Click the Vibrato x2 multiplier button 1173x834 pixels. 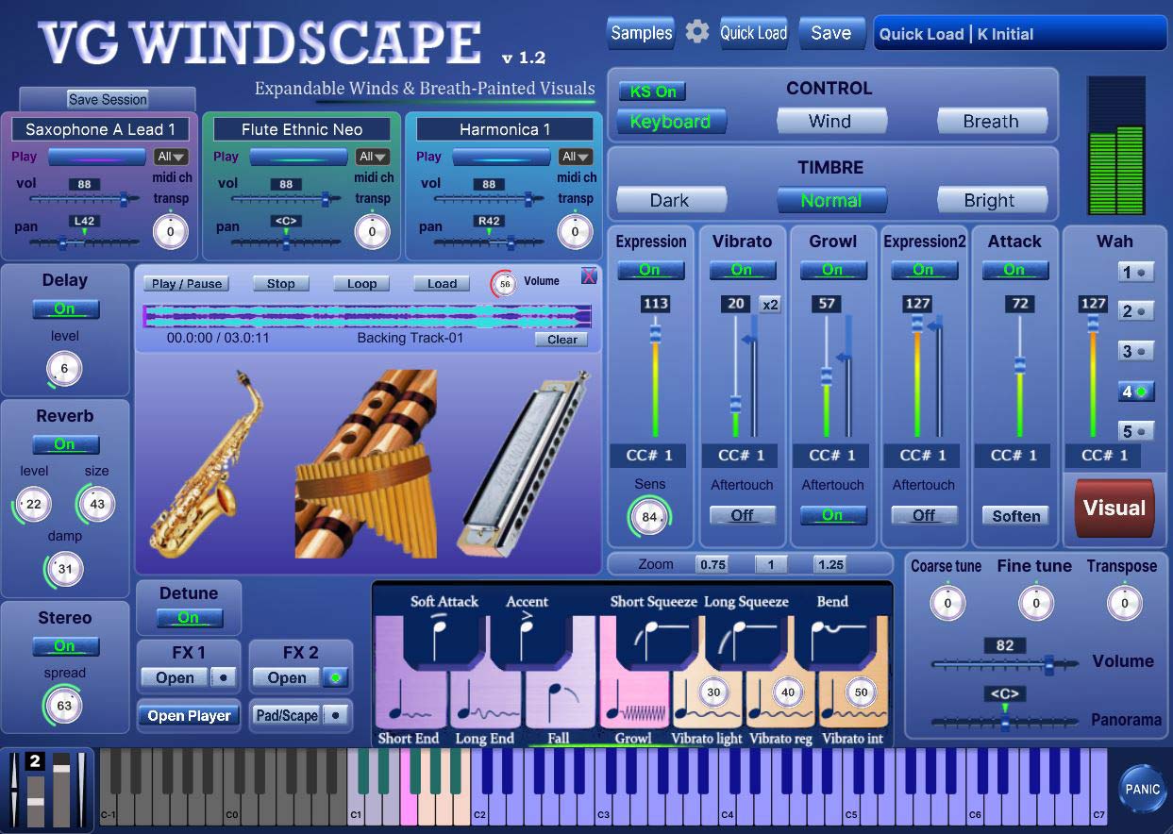[770, 304]
